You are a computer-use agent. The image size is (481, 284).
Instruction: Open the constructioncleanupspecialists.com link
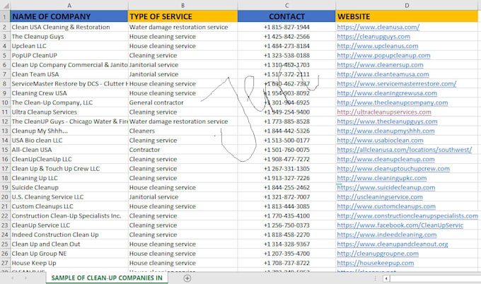tap(407, 215)
